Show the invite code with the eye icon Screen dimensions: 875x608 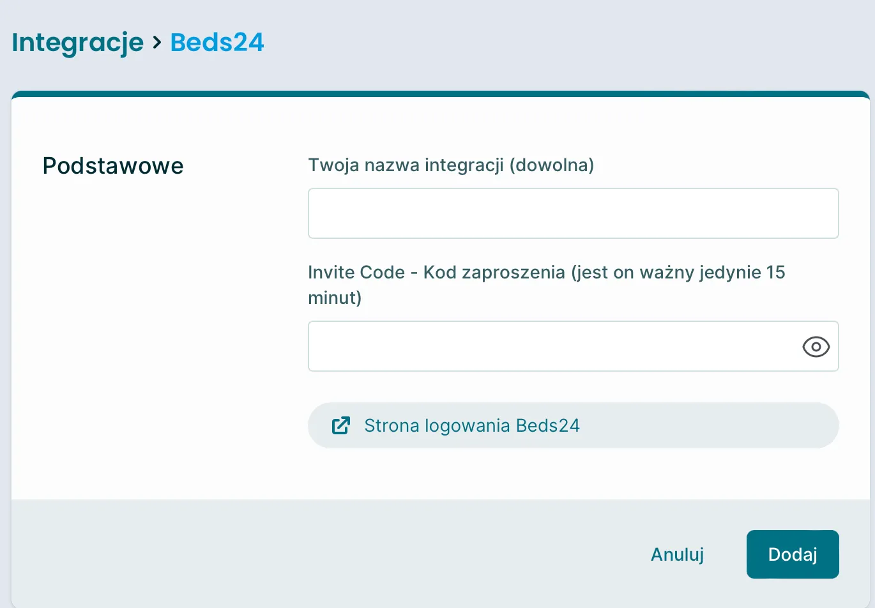pos(816,347)
